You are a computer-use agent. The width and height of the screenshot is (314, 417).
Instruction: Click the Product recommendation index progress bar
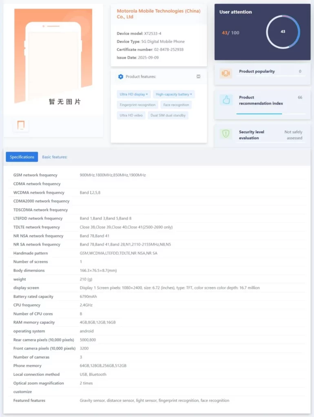[x=271, y=114]
